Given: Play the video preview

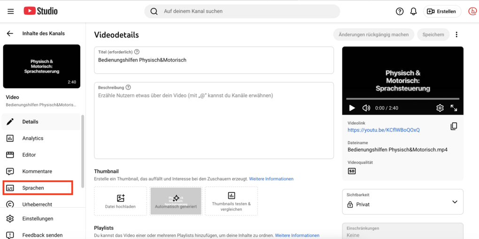Looking at the screenshot, I should 352,108.
